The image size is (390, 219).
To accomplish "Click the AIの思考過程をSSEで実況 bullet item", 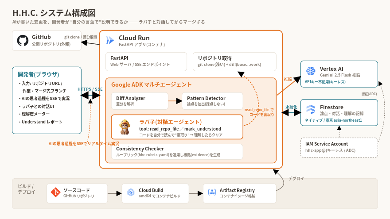I will point(44,99).
